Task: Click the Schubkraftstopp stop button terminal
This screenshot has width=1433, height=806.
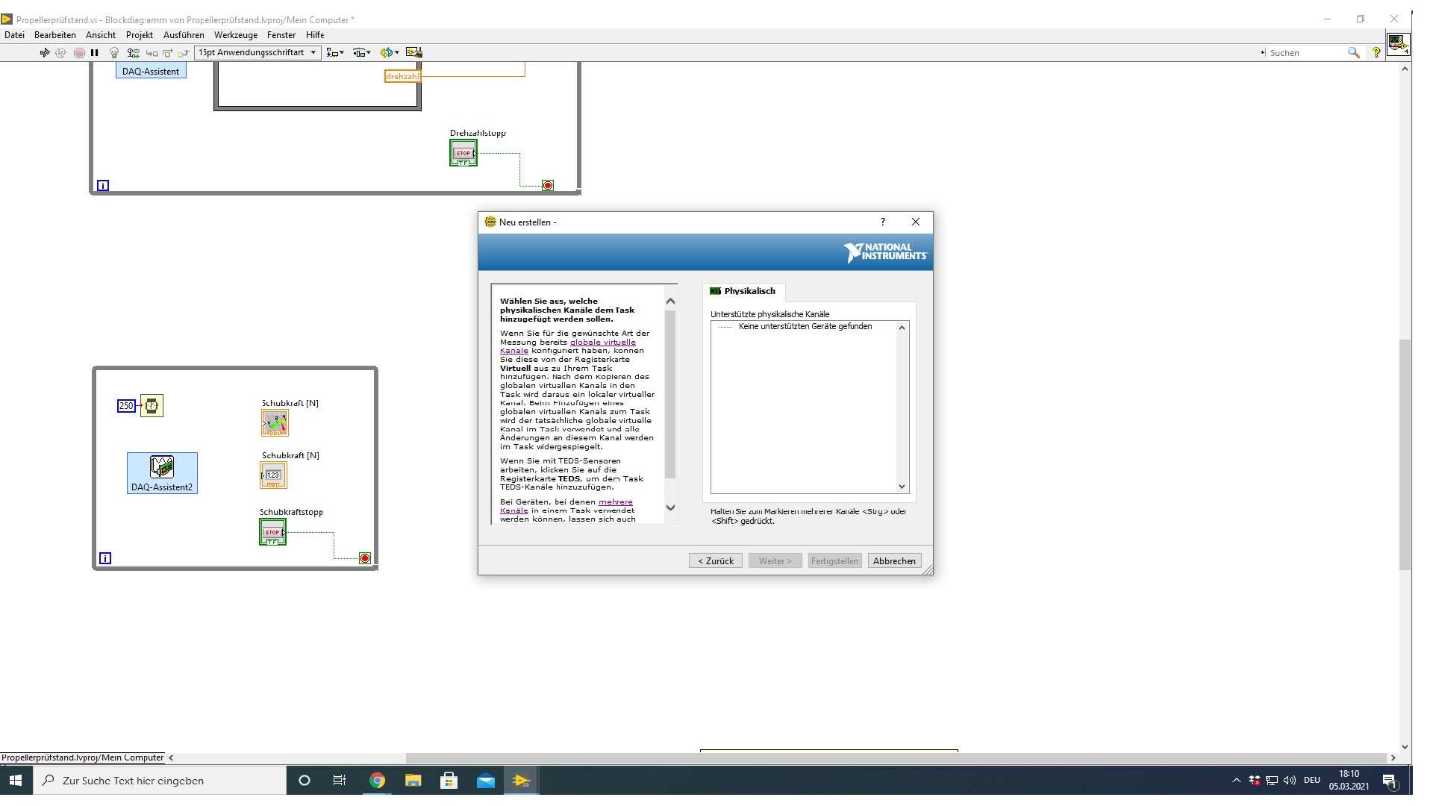Action: (272, 532)
